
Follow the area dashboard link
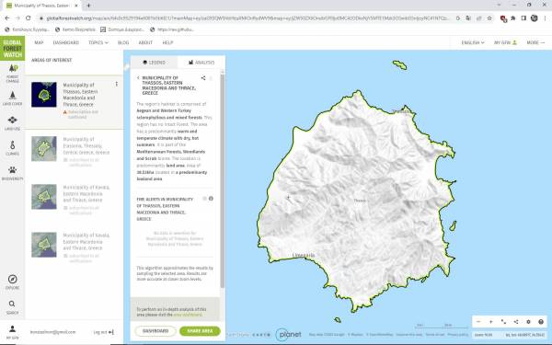188,315
